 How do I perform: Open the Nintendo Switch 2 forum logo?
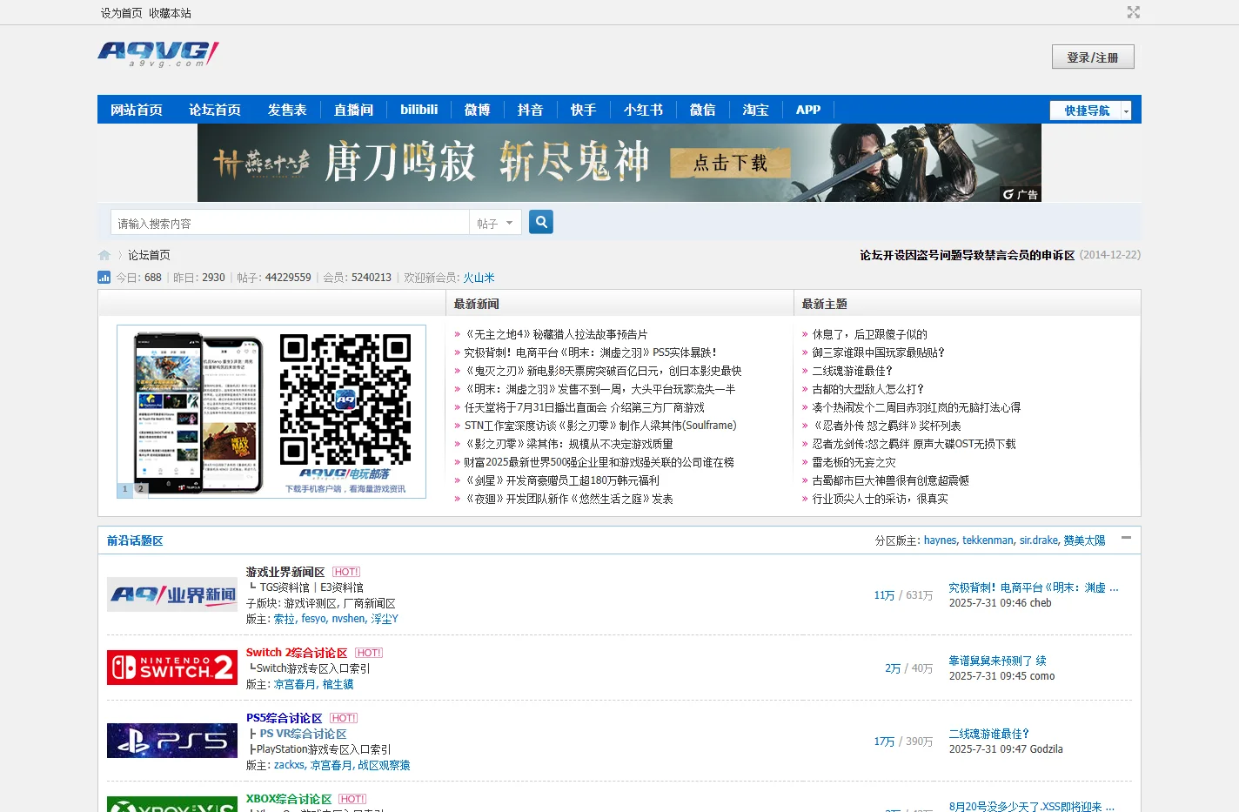pos(172,668)
